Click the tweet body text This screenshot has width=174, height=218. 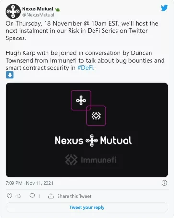(x=85, y=46)
